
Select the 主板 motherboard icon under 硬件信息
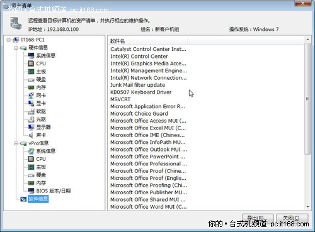coord(31,72)
